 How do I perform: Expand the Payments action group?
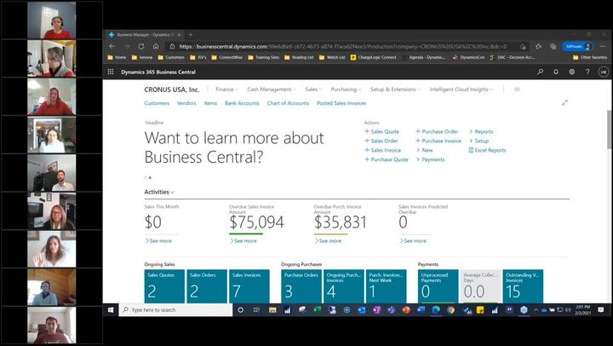(x=430, y=159)
